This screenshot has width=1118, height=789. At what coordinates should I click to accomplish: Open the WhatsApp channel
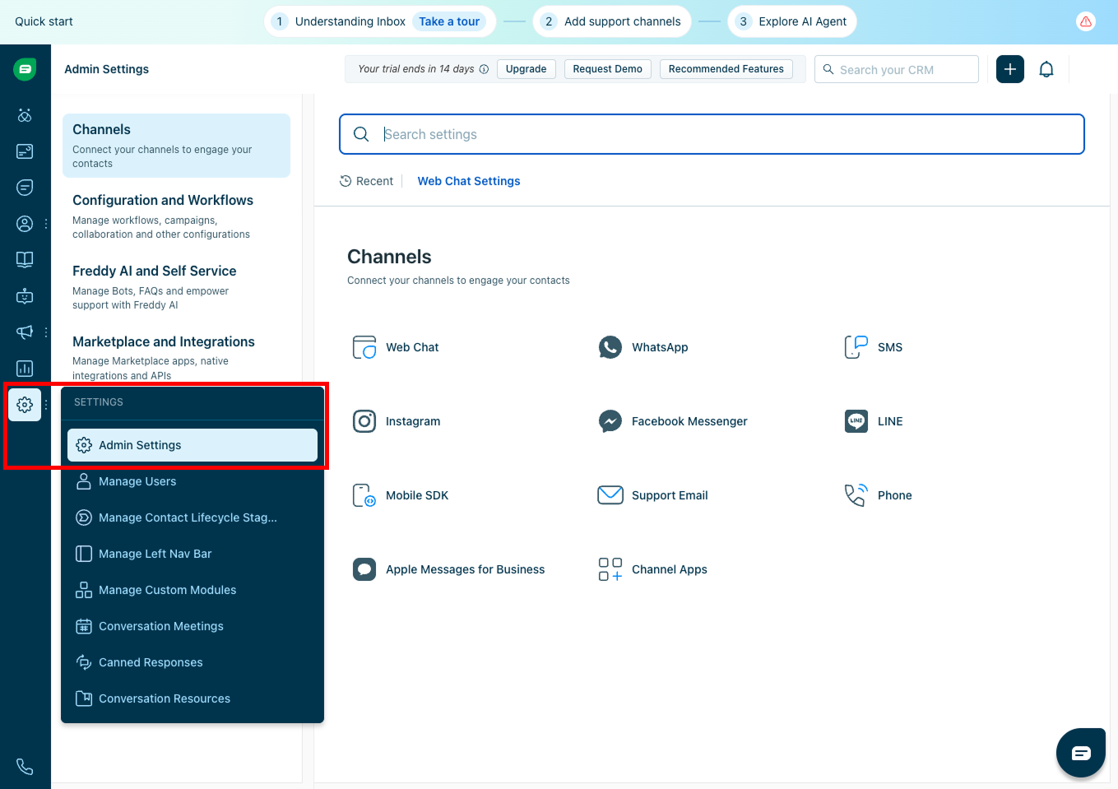coord(643,347)
